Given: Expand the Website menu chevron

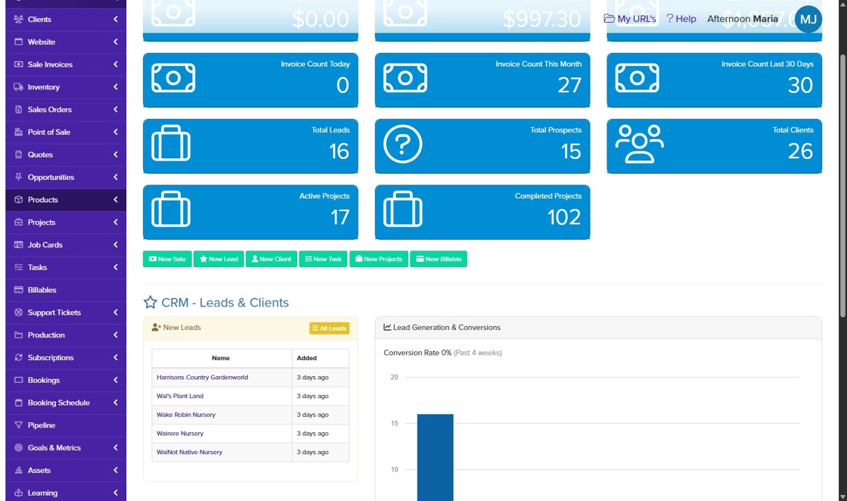Looking at the screenshot, I should click(x=116, y=42).
